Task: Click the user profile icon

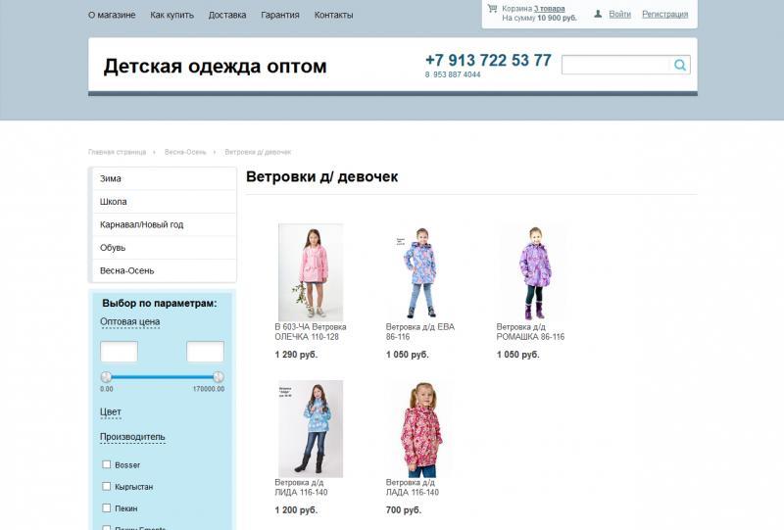Action: click(x=598, y=15)
